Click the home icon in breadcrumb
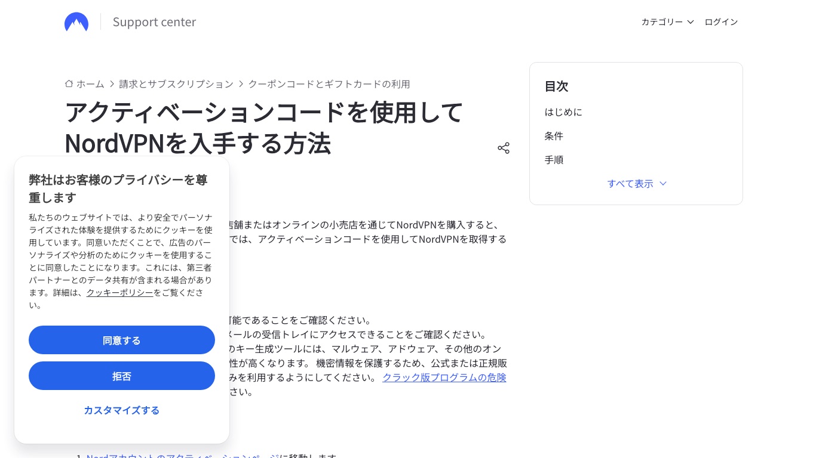The width and height of the screenshot is (816, 458). [x=69, y=84]
